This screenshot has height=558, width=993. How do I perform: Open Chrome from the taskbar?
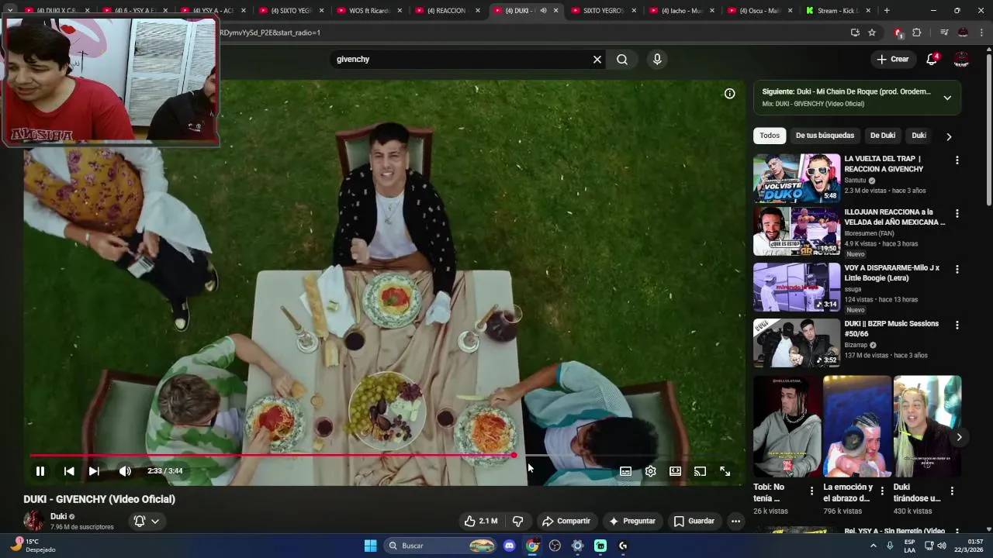point(532,546)
